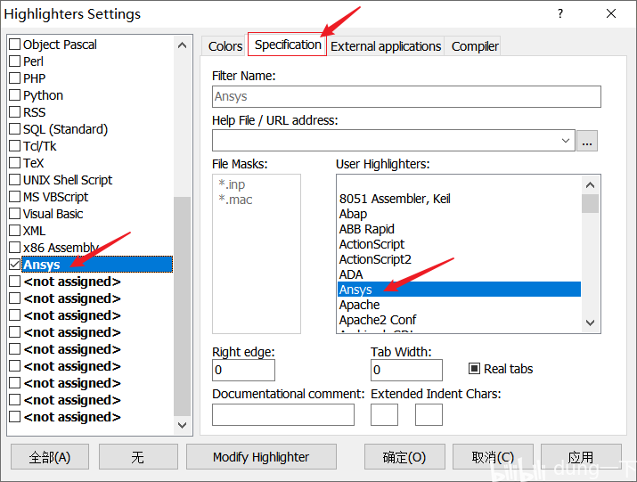Check the XML language checkbox
This screenshot has width=637, height=482.
click(x=14, y=231)
